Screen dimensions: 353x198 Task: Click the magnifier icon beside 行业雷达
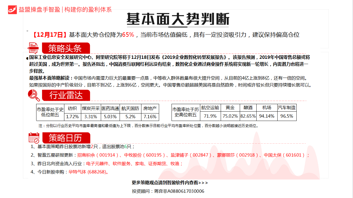34,96
